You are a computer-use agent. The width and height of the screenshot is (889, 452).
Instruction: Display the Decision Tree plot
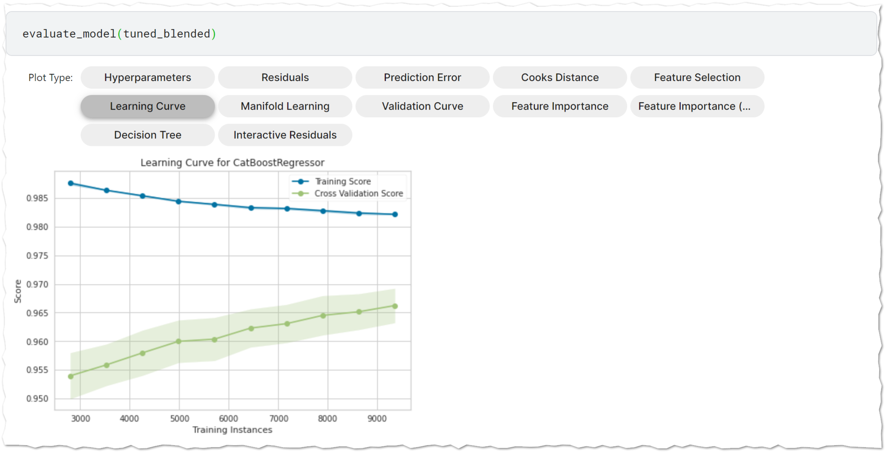147,135
